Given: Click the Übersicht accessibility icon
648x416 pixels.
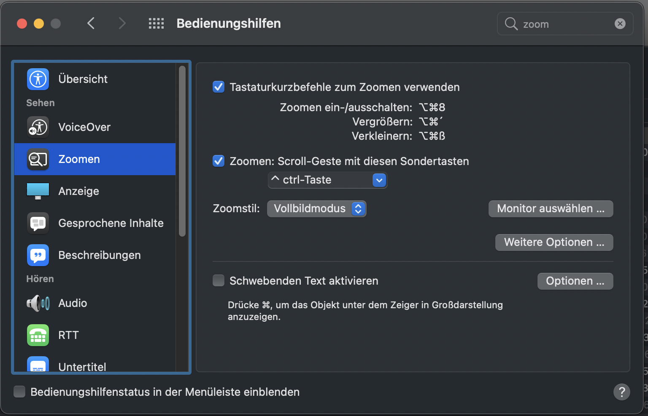Looking at the screenshot, I should (38, 79).
